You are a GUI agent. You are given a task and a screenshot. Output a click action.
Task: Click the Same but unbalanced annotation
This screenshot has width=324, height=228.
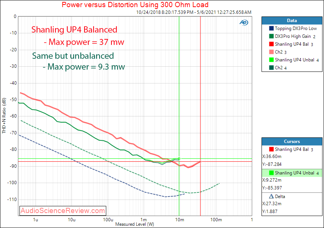(x=73, y=56)
